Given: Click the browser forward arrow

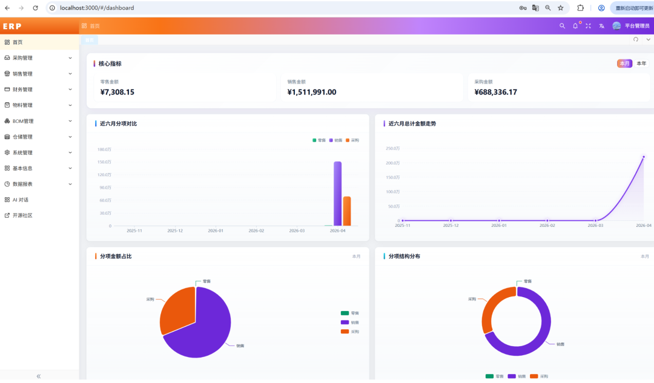Looking at the screenshot, I should coord(21,8).
